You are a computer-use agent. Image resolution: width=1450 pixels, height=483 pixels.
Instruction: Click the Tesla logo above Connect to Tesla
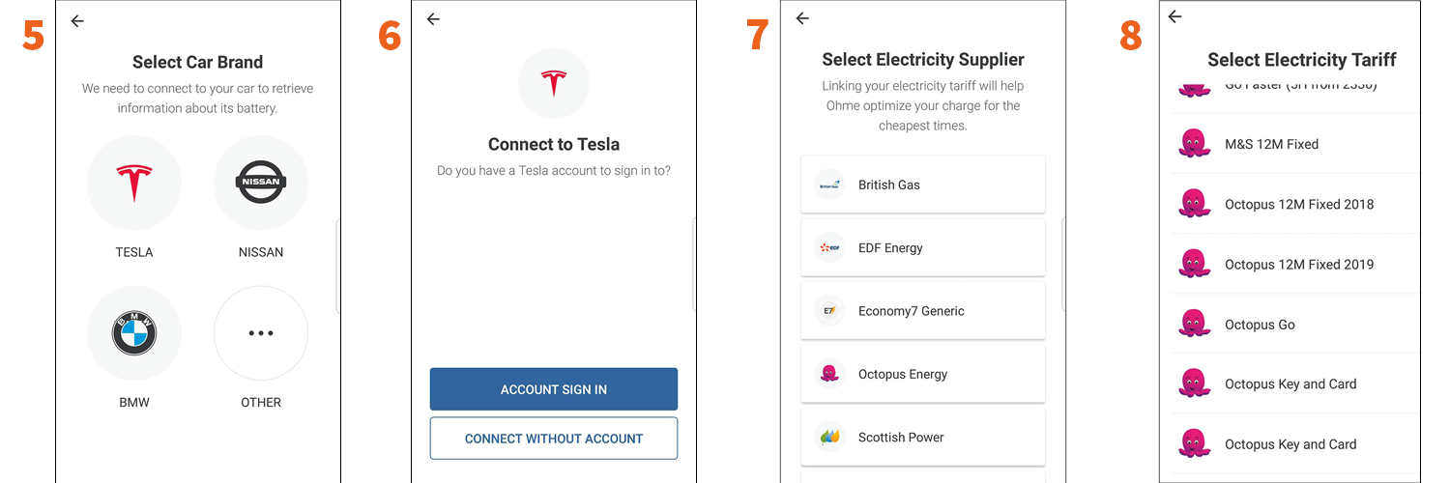pos(554,83)
